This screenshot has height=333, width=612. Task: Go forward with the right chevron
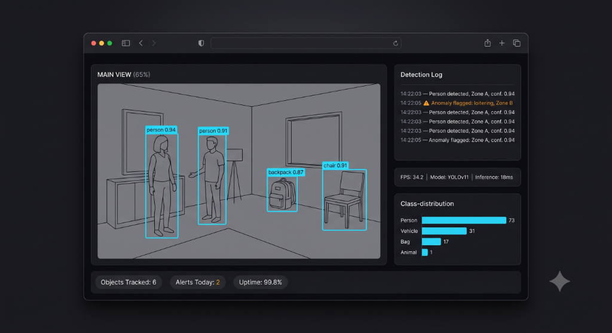[154, 44]
